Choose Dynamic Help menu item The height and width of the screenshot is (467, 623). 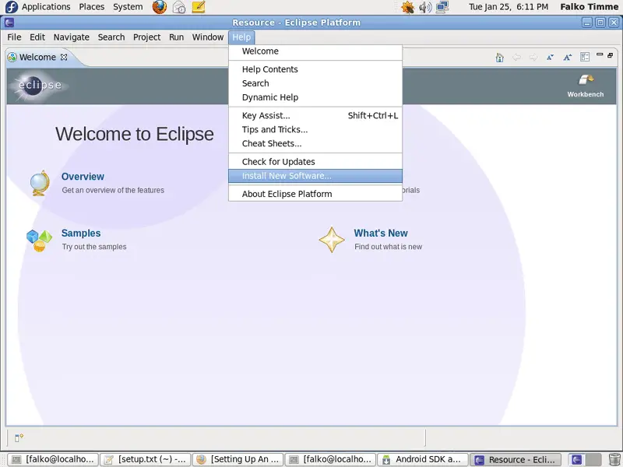[x=315, y=97]
